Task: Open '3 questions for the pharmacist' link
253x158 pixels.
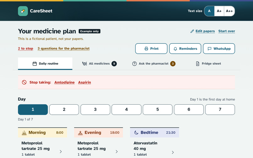Action: click(64, 49)
